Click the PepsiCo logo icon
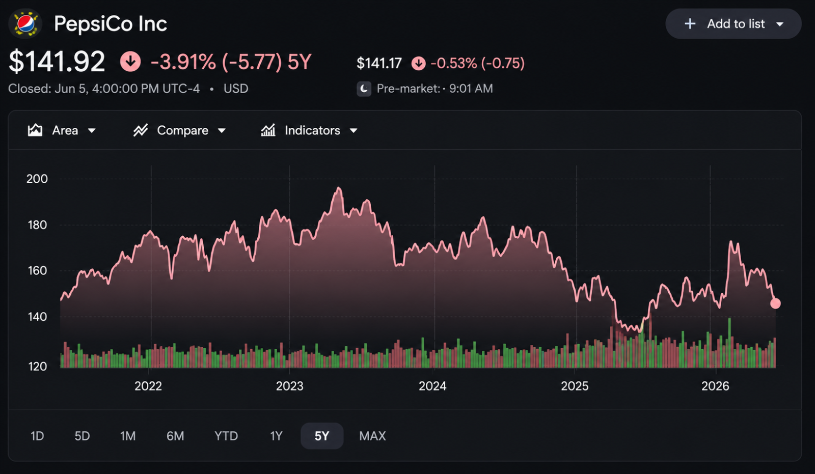 pyautogui.click(x=25, y=24)
